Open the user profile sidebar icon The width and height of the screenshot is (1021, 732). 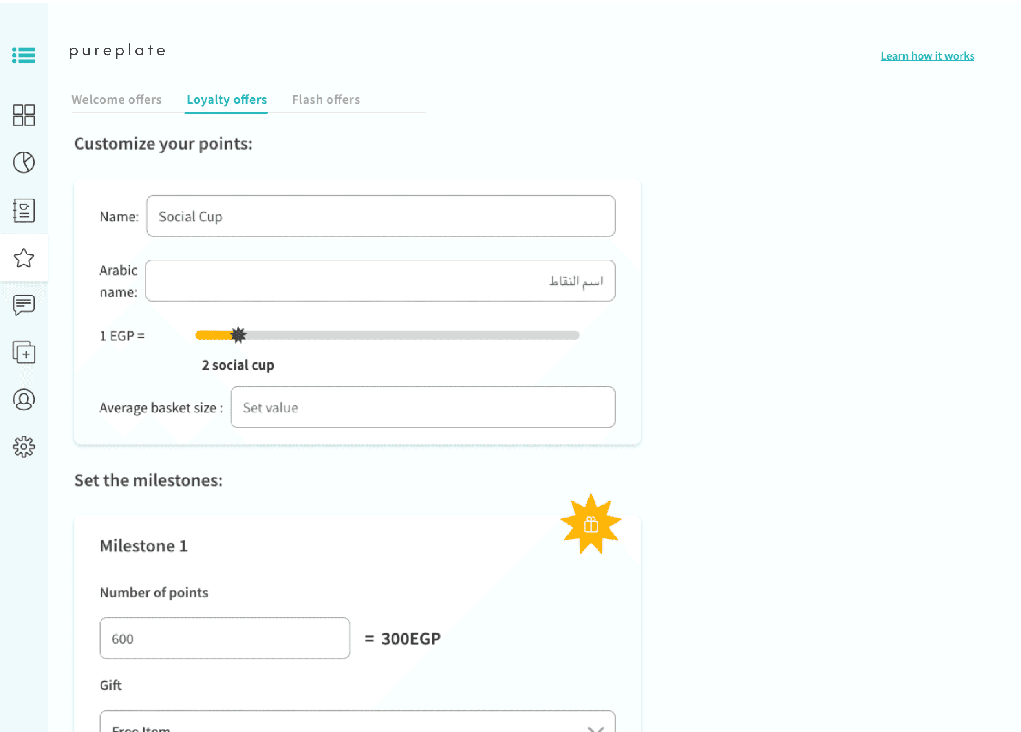click(24, 400)
